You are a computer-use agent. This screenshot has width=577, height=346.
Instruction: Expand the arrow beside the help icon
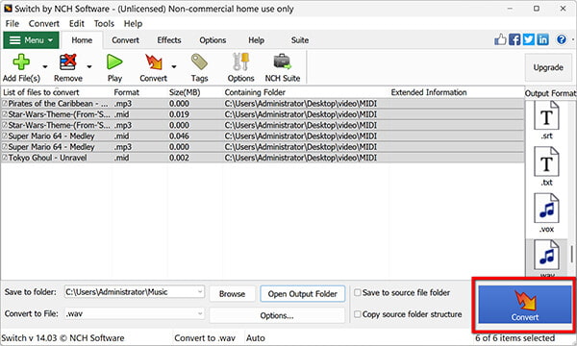click(x=572, y=39)
